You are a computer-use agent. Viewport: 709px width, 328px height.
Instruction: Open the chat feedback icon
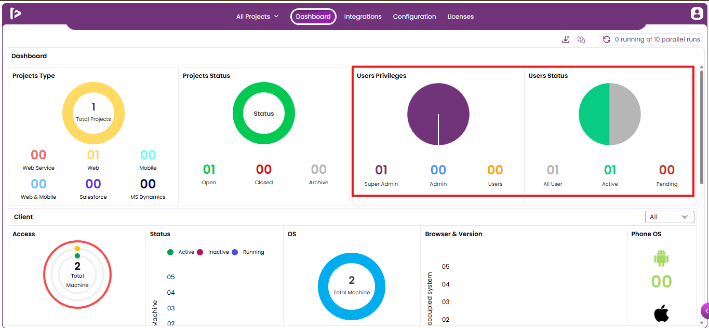click(581, 39)
